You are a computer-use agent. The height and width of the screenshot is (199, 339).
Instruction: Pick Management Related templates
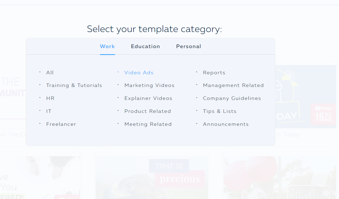click(233, 85)
